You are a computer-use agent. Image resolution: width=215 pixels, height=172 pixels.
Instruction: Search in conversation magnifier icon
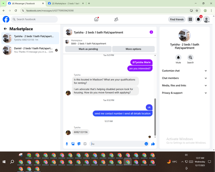[x=190, y=58]
